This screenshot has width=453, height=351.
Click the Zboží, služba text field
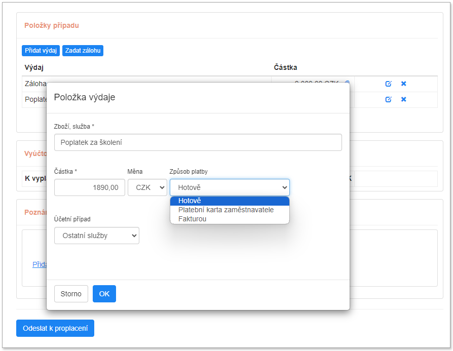pos(198,142)
